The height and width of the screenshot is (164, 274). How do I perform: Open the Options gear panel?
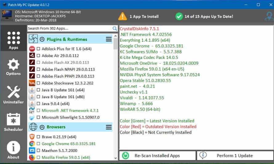[13, 67]
